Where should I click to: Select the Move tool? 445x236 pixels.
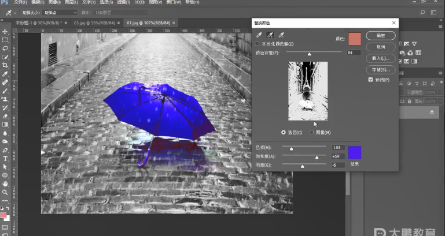pyautogui.click(x=5, y=31)
